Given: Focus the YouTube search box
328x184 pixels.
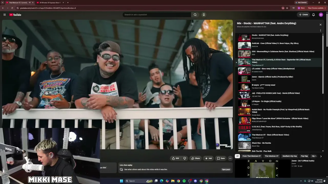Looking at the screenshot, I should coord(157,15).
